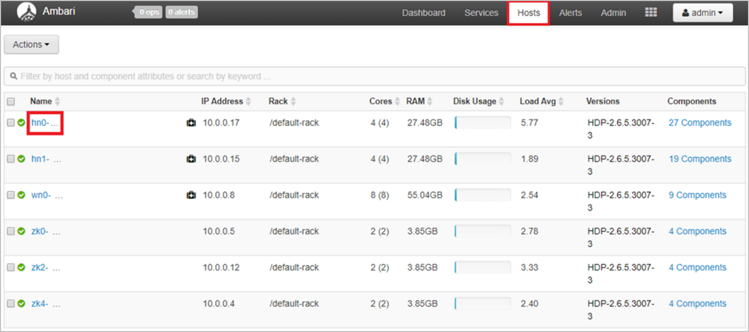Open the alerts count badge
The image size is (749, 332).
[x=181, y=12]
